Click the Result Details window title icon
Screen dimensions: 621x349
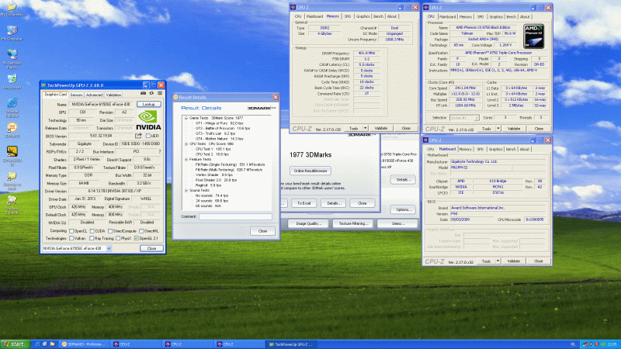pyautogui.click(x=176, y=98)
